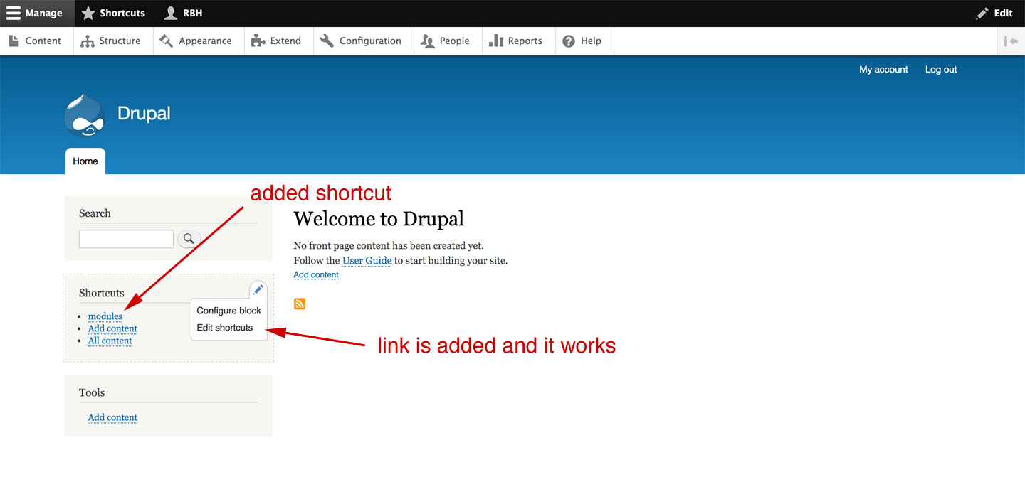
Task: Follow the User Guide link
Action: point(367,260)
